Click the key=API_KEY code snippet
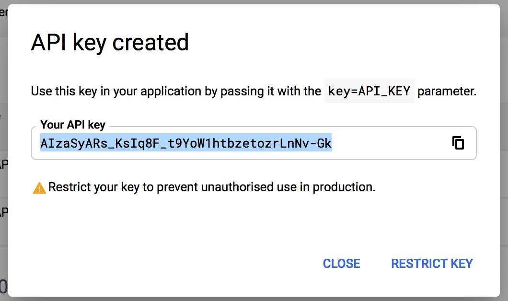 [369, 91]
